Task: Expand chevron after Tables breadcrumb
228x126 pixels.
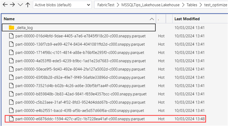Action: (x=201, y=5)
